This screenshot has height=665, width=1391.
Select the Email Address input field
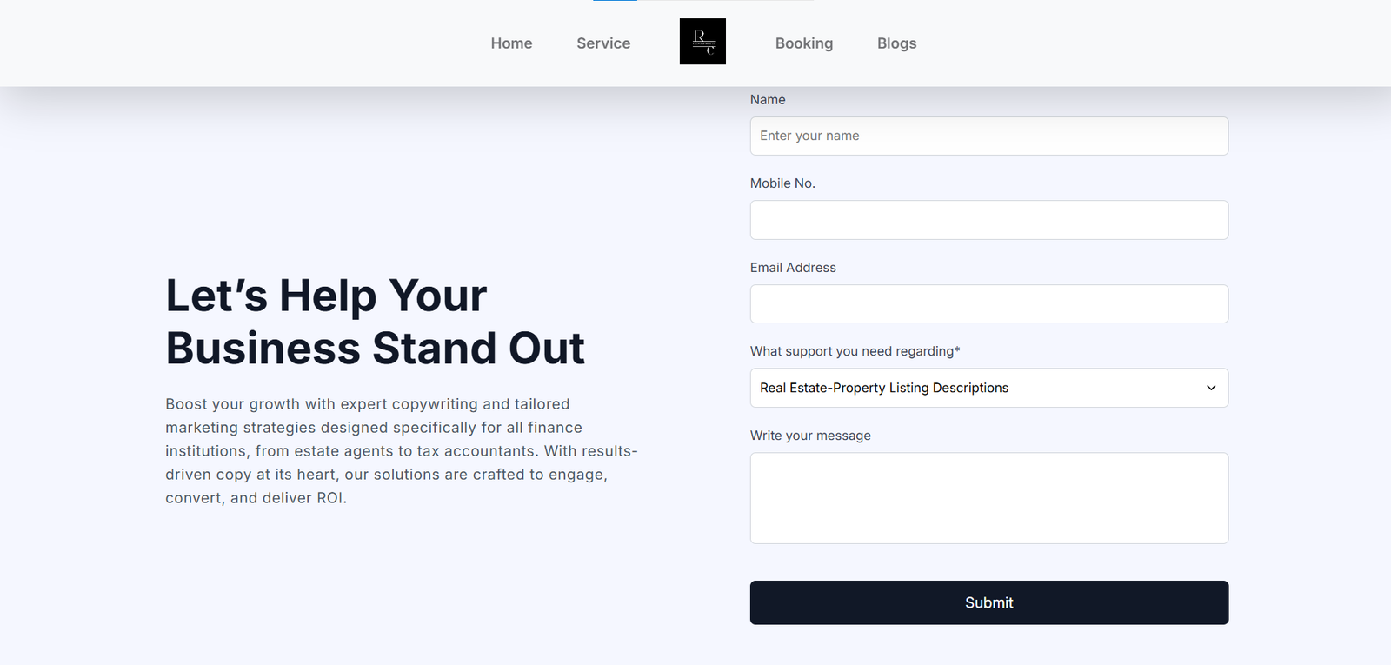point(988,304)
